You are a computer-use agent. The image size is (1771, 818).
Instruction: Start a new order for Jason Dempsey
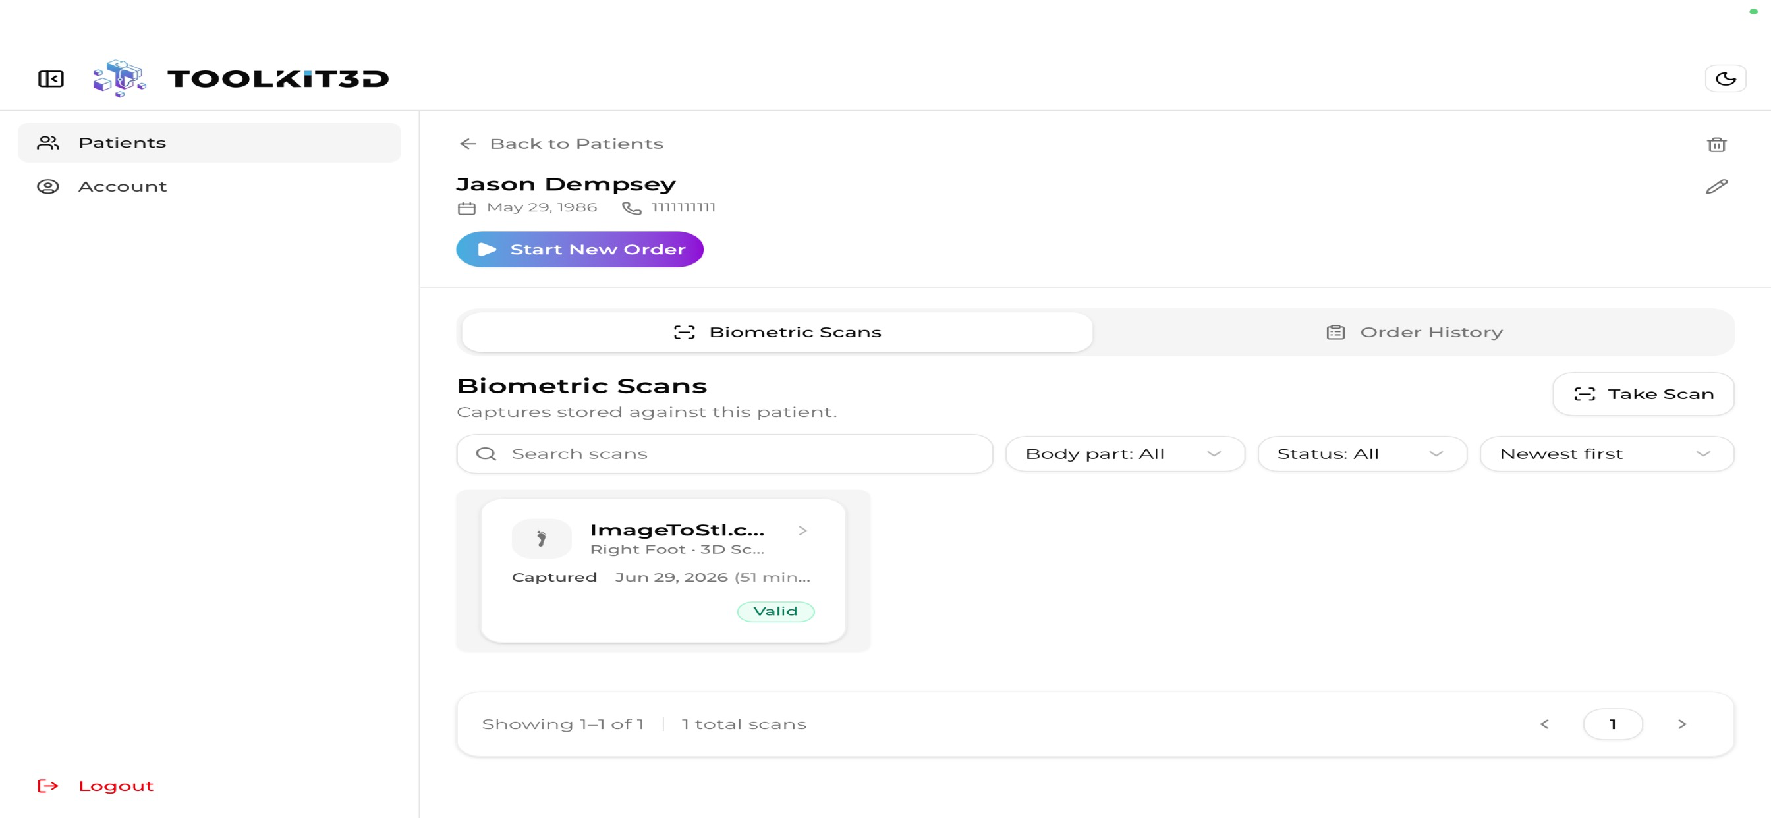580,250
